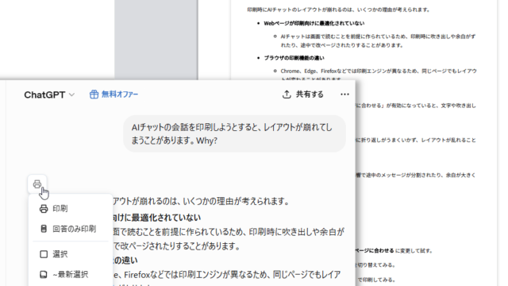Click the document icon beside 回答のみ印刷
Screen dimensions: 508x286
tap(44, 229)
